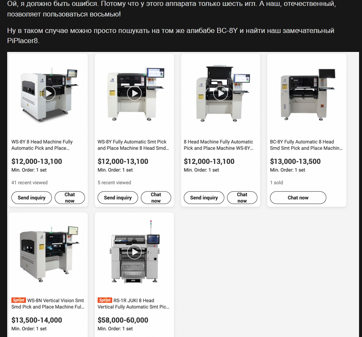Play video on second WS-8Y Fully Automatic listing
362x337 pixels.
pyautogui.click(x=134, y=93)
